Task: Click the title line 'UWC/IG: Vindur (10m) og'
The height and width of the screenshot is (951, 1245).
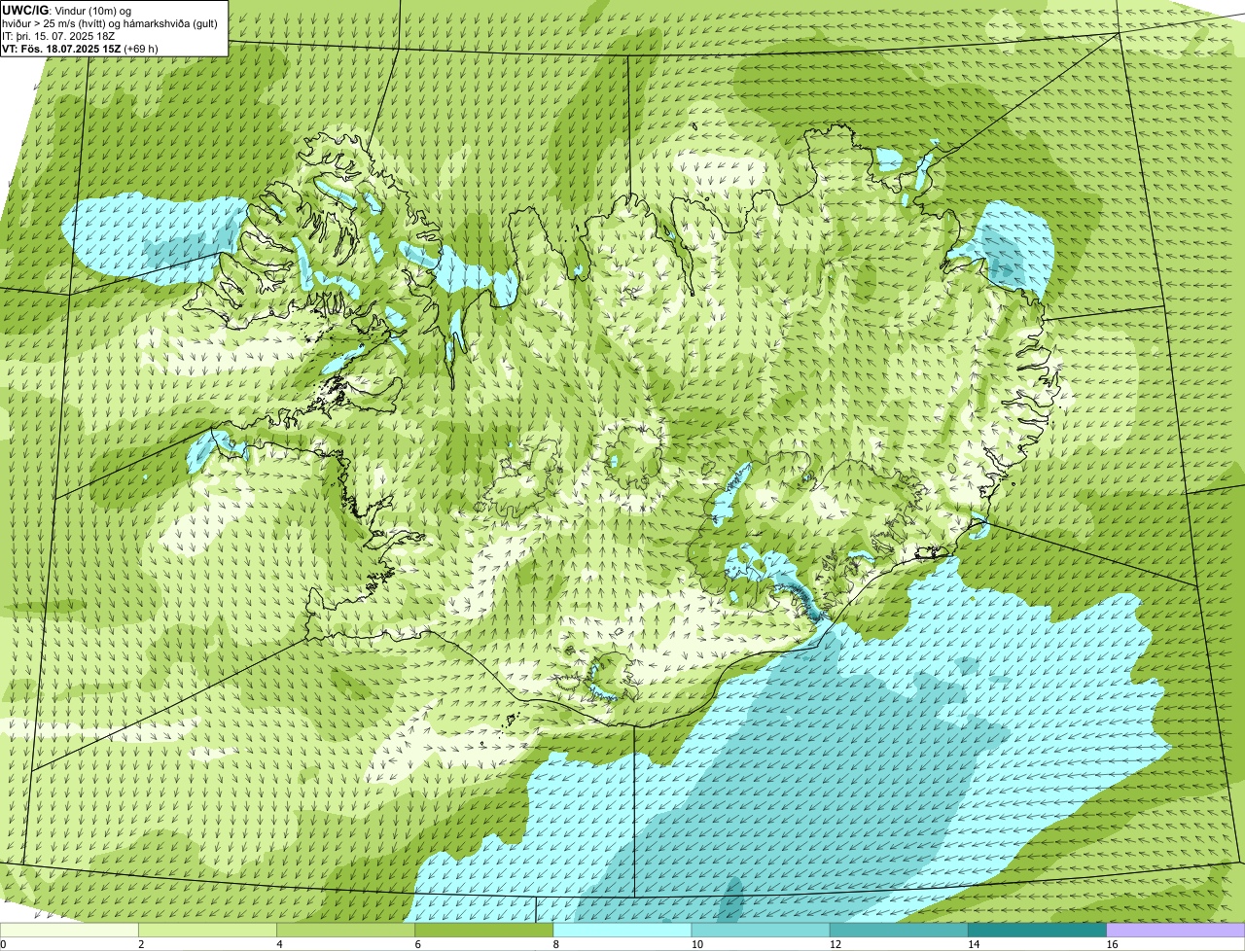Action: point(67,10)
